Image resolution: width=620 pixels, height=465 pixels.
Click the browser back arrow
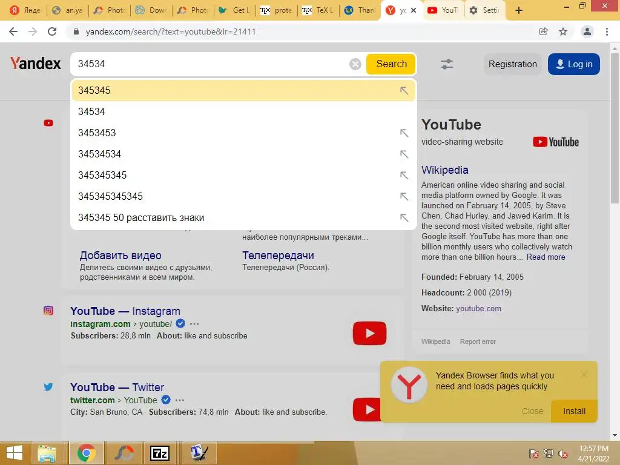13,31
